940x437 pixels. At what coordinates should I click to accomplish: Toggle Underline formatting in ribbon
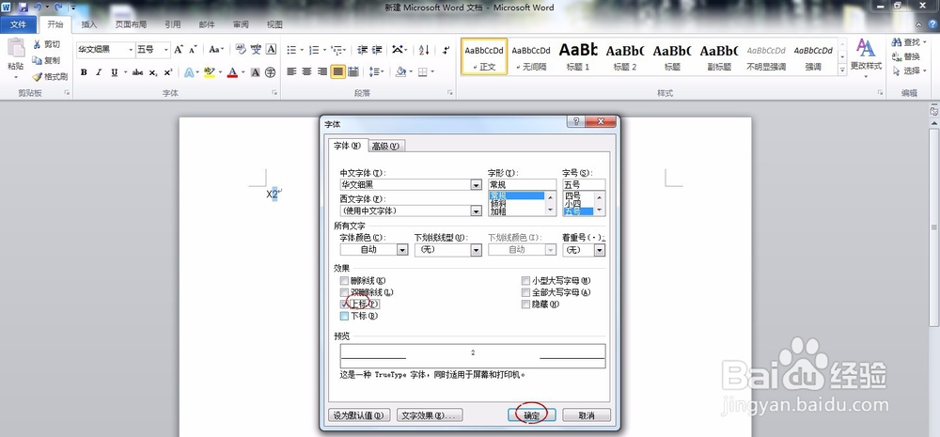pyautogui.click(x=114, y=72)
